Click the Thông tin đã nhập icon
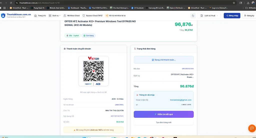Image resolution: width=256 pixels, height=138 pixels. (137, 95)
